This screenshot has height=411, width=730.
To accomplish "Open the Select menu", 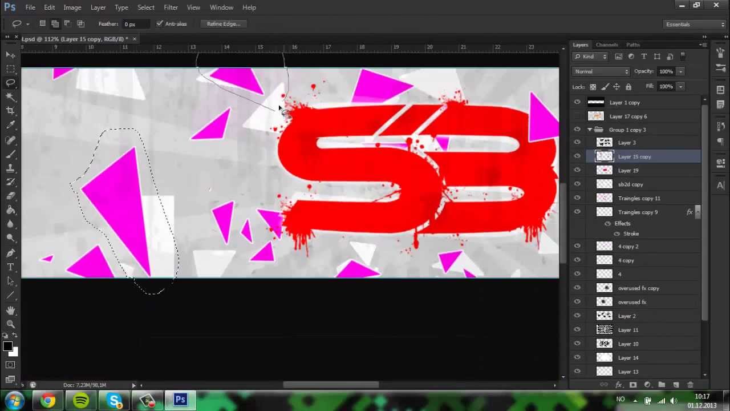I will point(145,7).
